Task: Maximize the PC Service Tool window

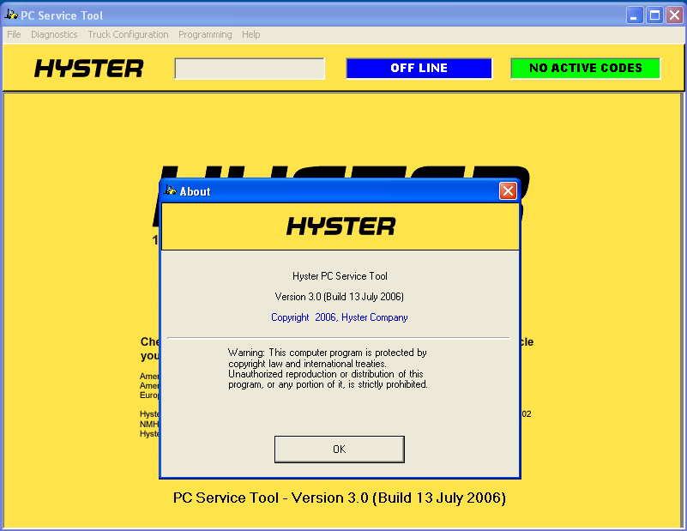Action: [x=654, y=15]
